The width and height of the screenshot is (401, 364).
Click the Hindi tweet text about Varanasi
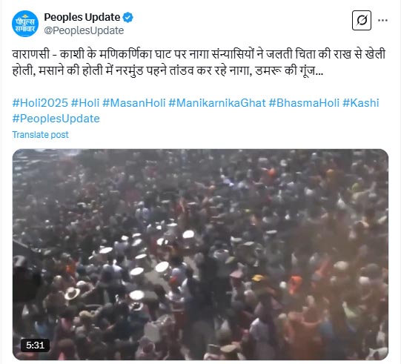tap(199, 62)
